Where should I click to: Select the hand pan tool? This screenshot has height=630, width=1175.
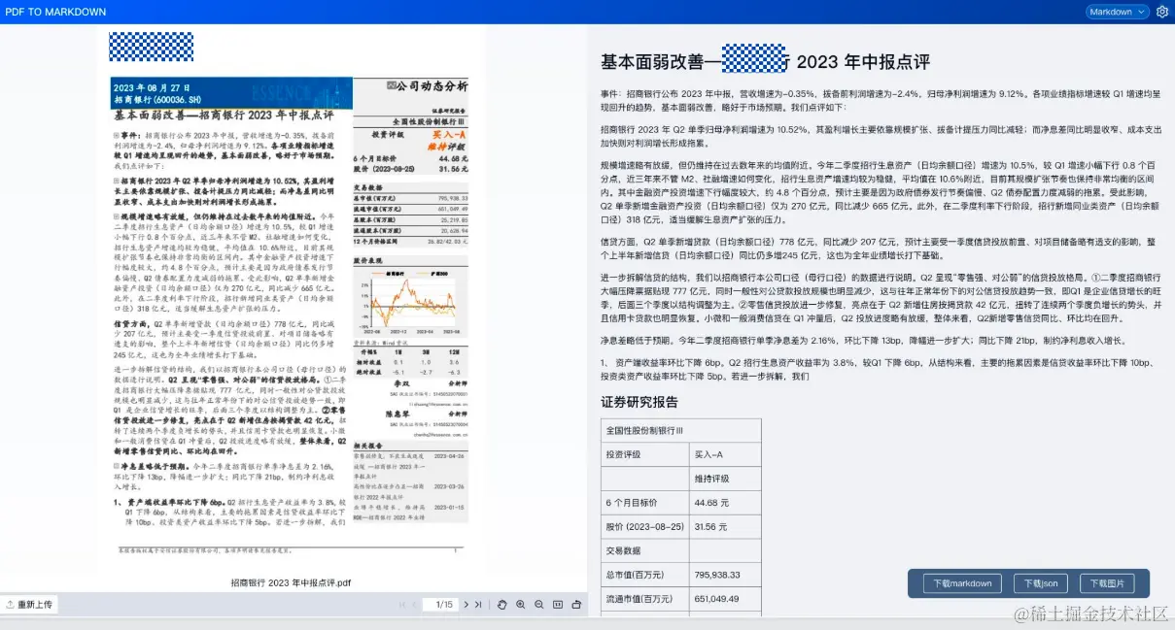(502, 605)
